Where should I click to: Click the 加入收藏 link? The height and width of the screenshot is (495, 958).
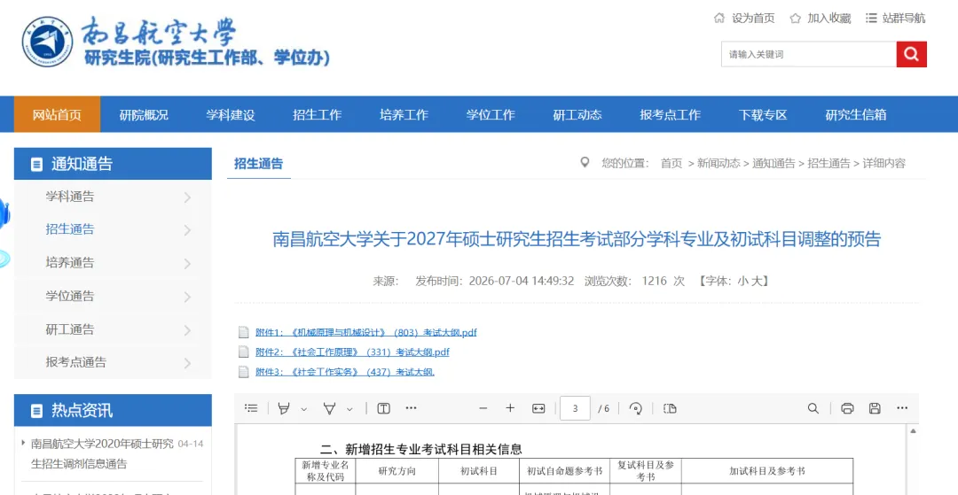[829, 19]
